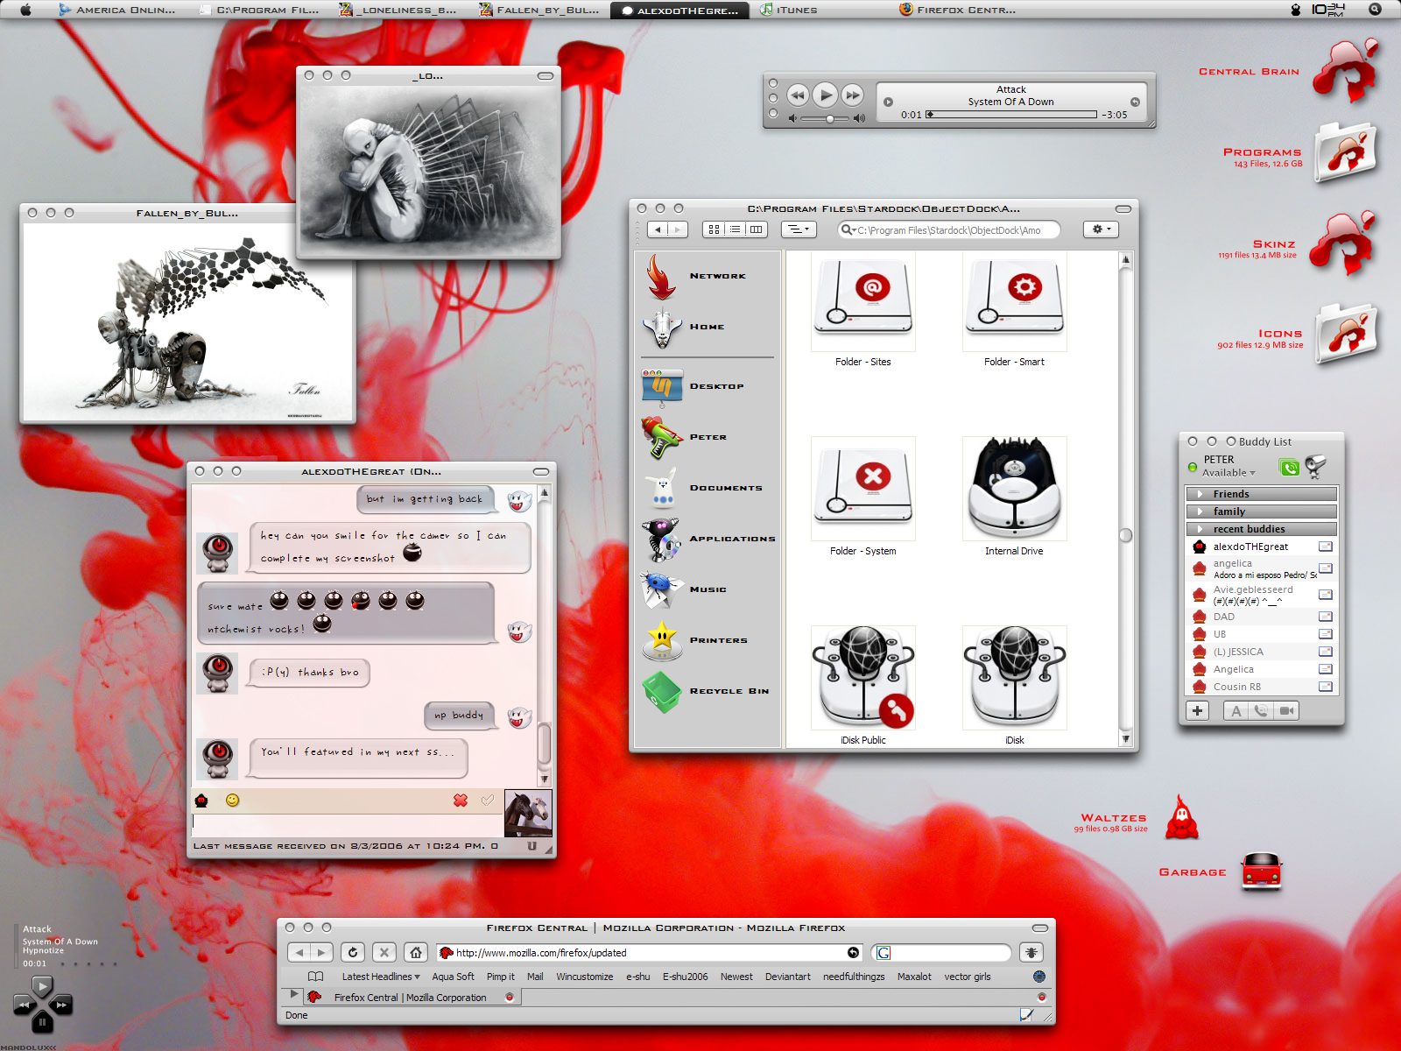1401x1051 pixels.
Task: Open Firefox home page icon
Action: [x=417, y=952]
